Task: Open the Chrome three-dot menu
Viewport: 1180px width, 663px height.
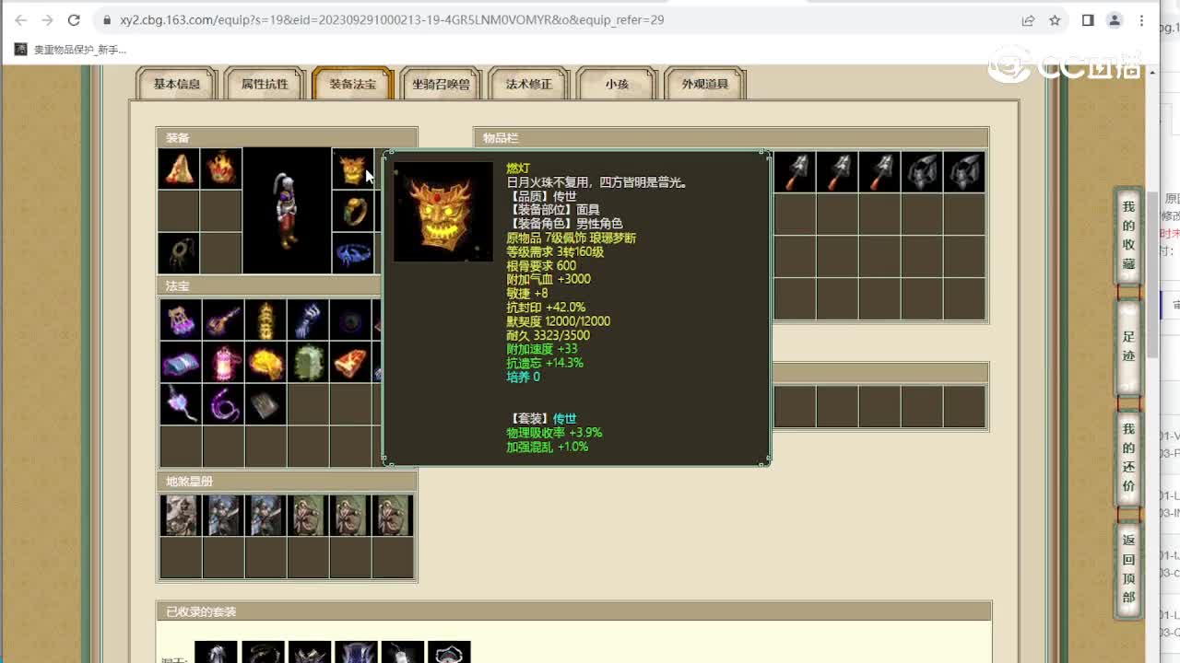Action: point(1142,20)
